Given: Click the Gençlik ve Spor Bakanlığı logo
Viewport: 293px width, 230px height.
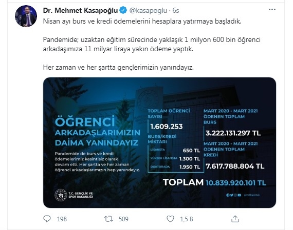Looking at the screenshot, I should click(74, 195).
